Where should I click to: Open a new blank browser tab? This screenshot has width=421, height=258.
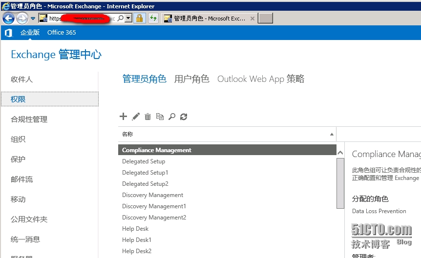click(x=265, y=18)
